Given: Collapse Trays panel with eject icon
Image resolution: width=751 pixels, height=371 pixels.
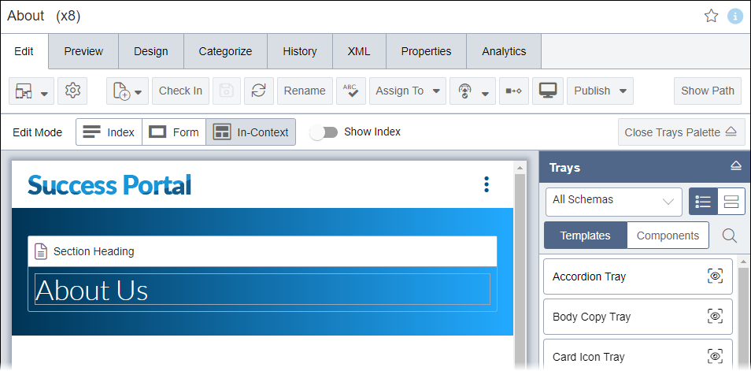Looking at the screenshot, I should pyautogui.click(x=736, y=166).
